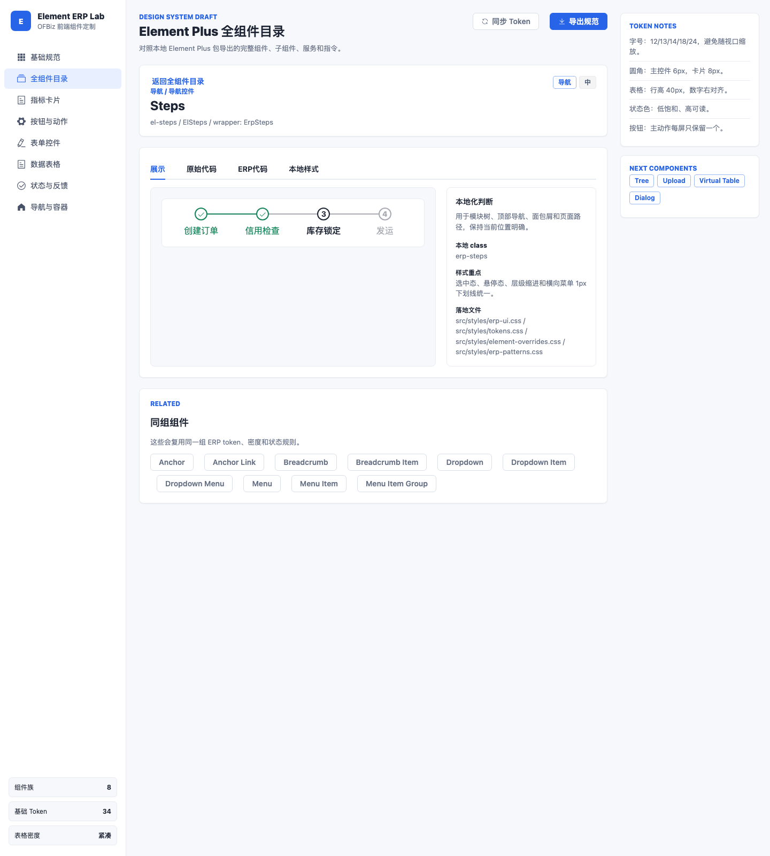Open the Virtual Table component chip

(719, 181)
